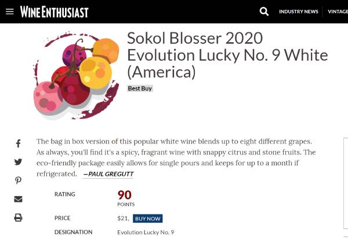This screenshot has height=240, width=348.
Task: Click the Sokol Blosser wine title heading
Action: coord(227,55)
